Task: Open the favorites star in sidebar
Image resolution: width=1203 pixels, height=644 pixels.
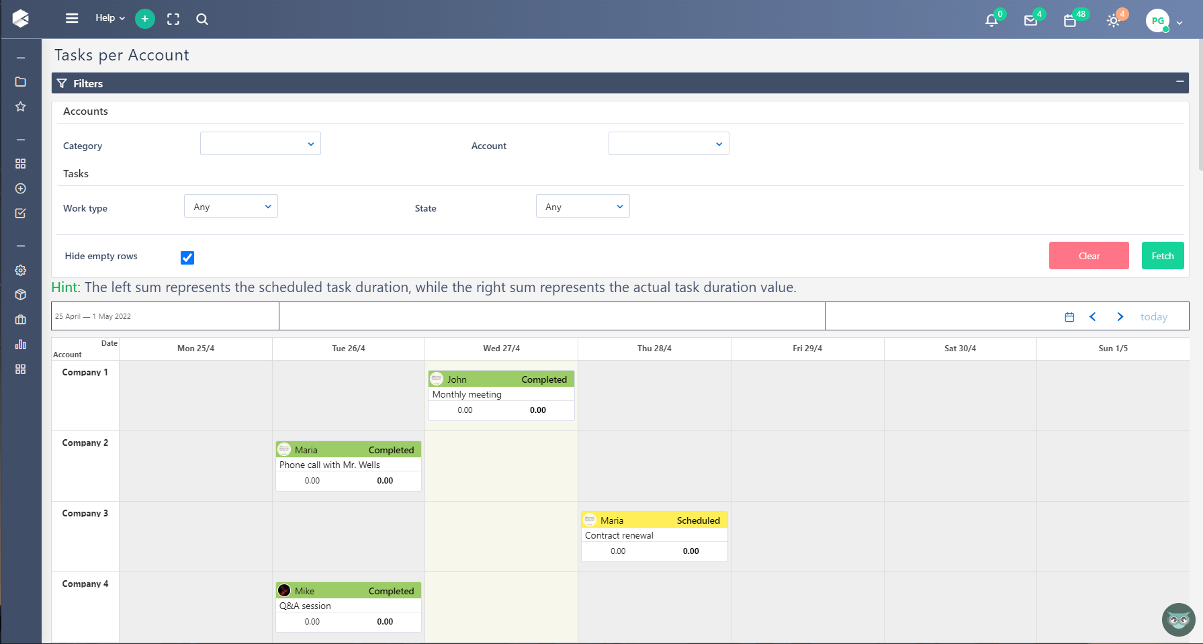Action: tap(21, 106)
